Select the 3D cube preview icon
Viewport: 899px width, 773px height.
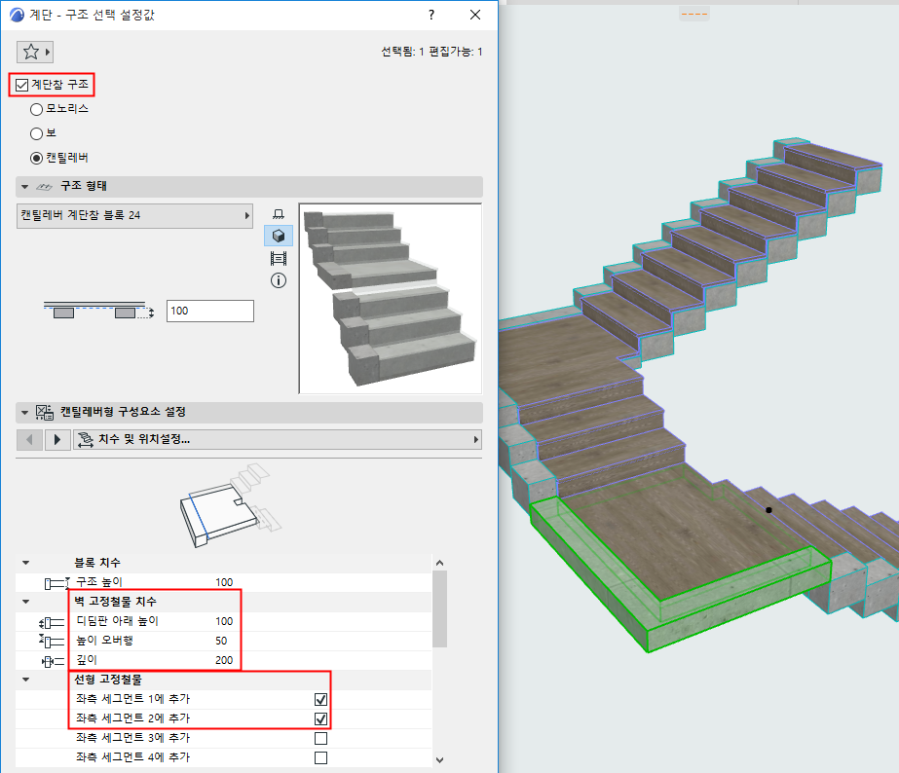[x=279, y=236]
